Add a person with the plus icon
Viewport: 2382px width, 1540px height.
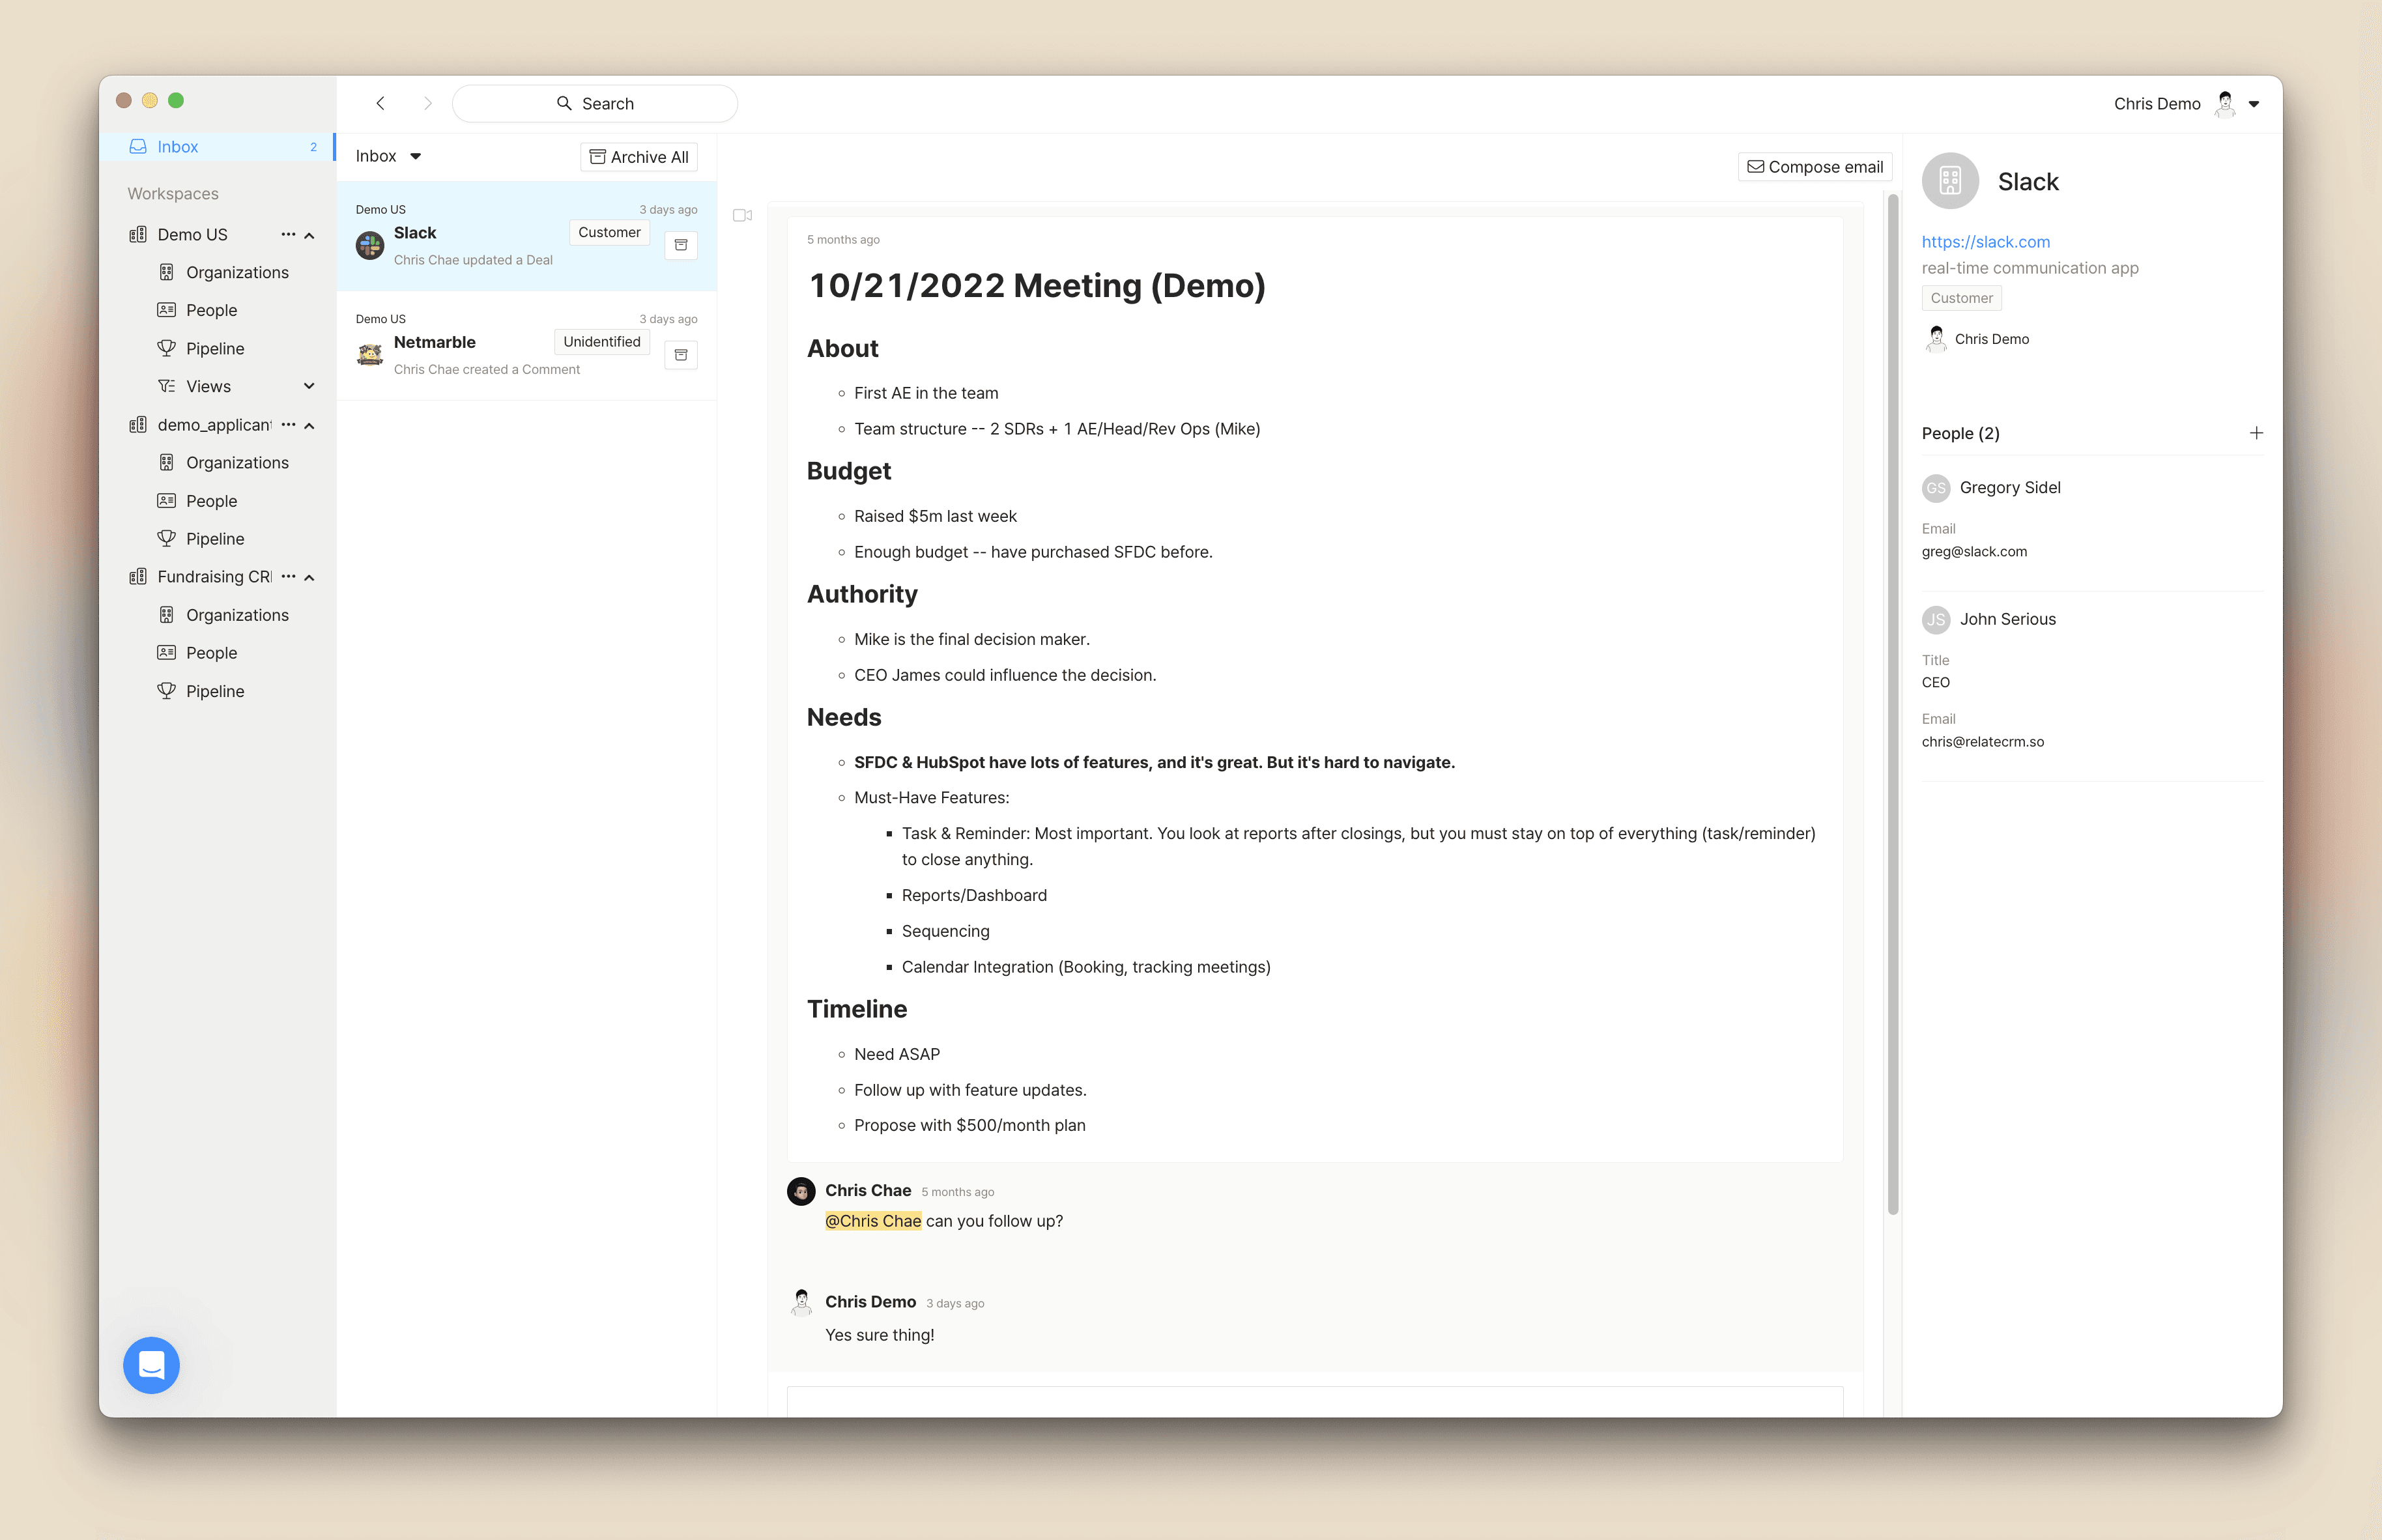tap(2256, 433)
